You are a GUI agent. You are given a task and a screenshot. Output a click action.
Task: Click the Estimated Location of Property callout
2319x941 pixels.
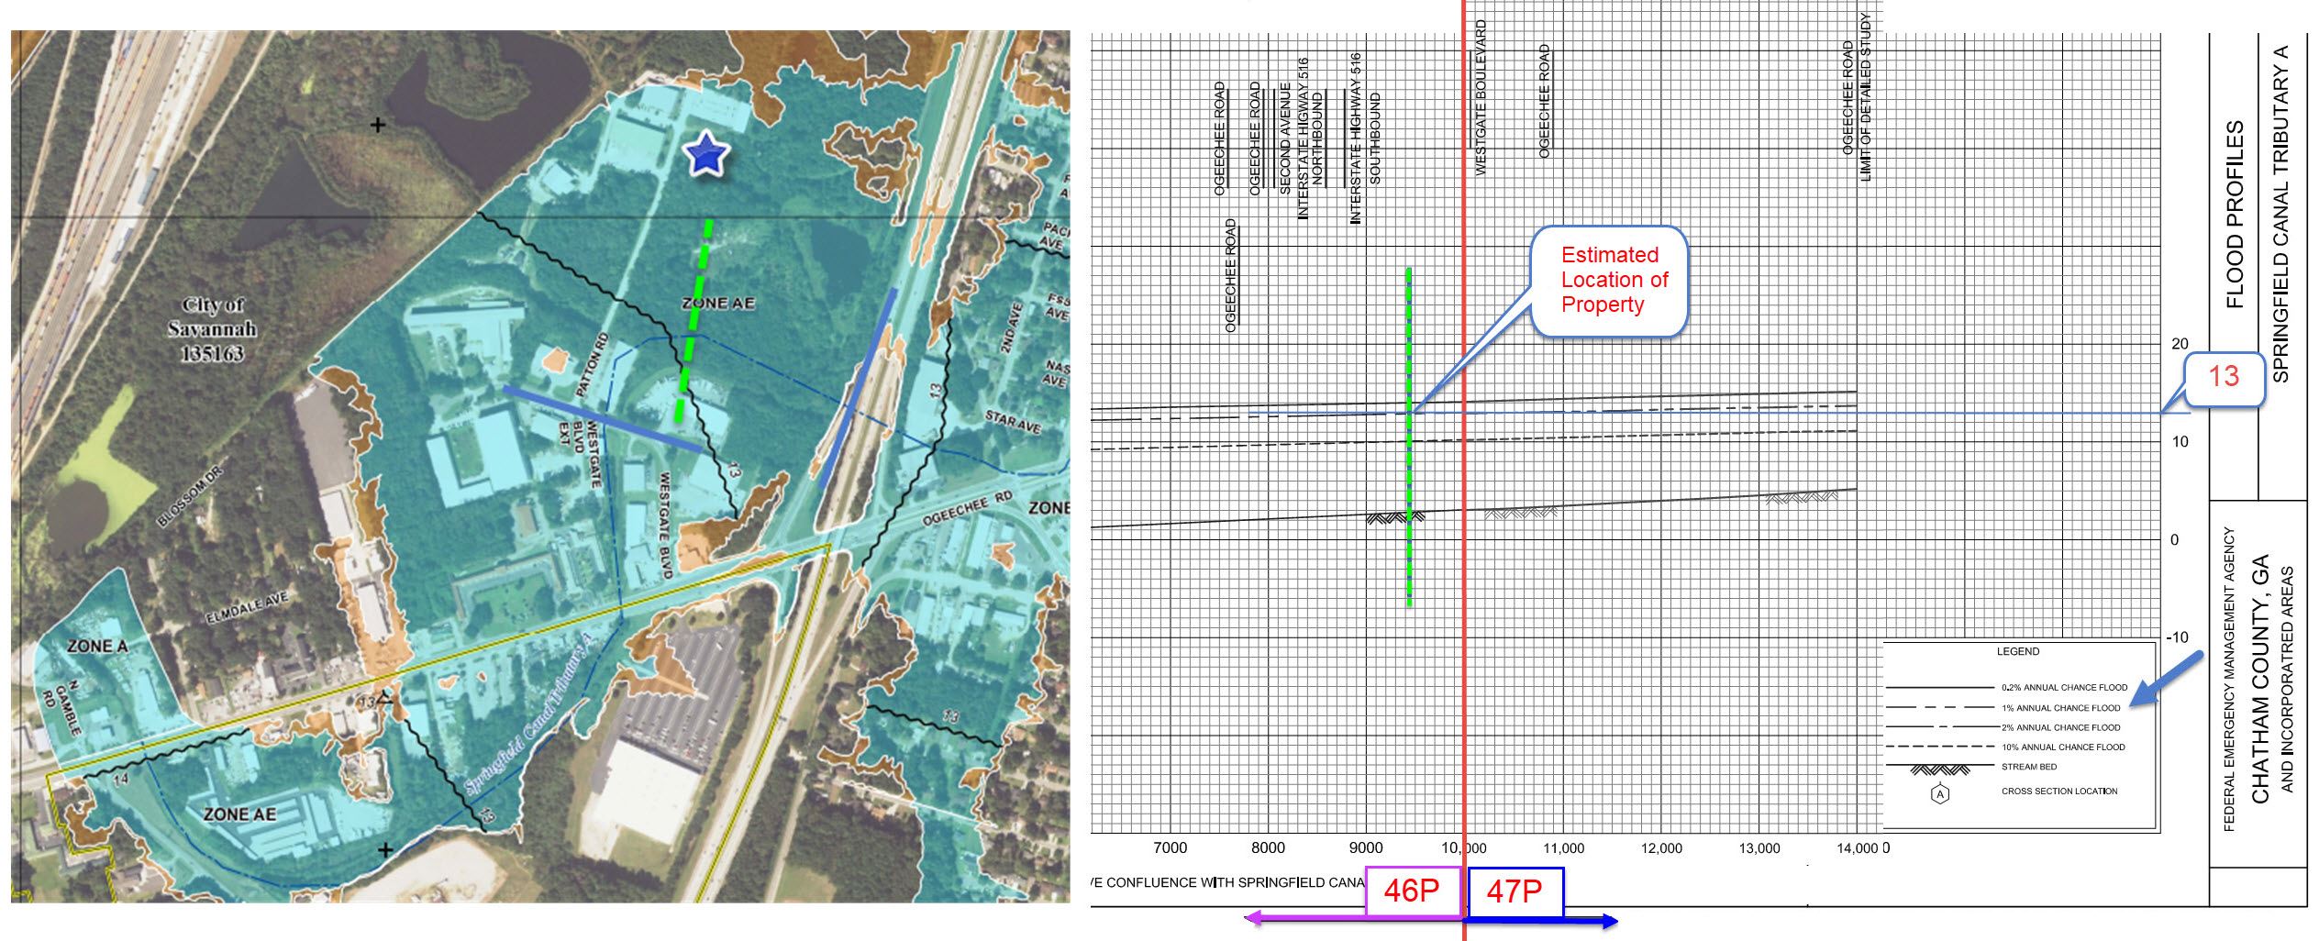[1608, 281]
